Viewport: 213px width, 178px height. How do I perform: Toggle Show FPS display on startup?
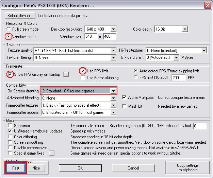[10, 74]
